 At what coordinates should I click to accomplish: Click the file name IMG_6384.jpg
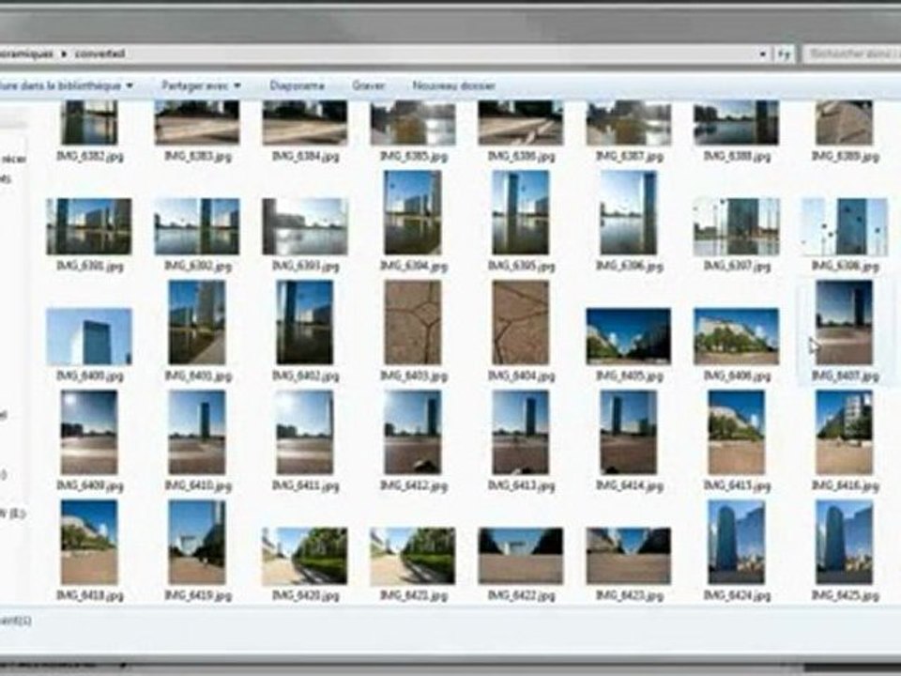(x=305, y=157)
